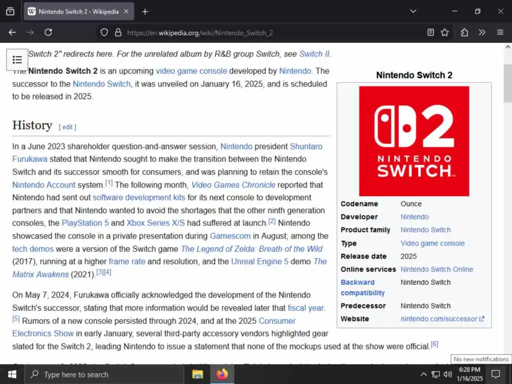The image size is (512, 384).
Task: Open the Firefox application hamburger menu
Action: pos(500,32)
